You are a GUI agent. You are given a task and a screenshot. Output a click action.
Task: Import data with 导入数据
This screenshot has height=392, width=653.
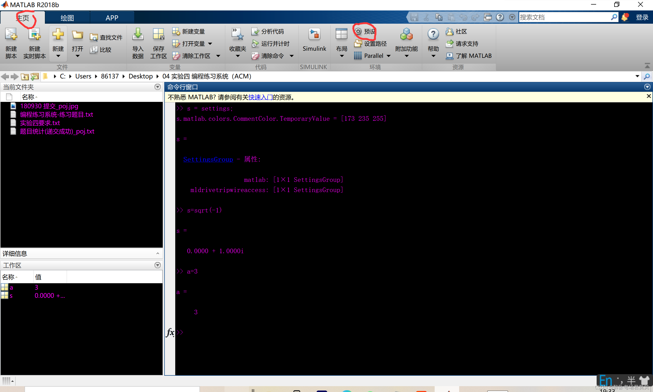click(138, 43)
